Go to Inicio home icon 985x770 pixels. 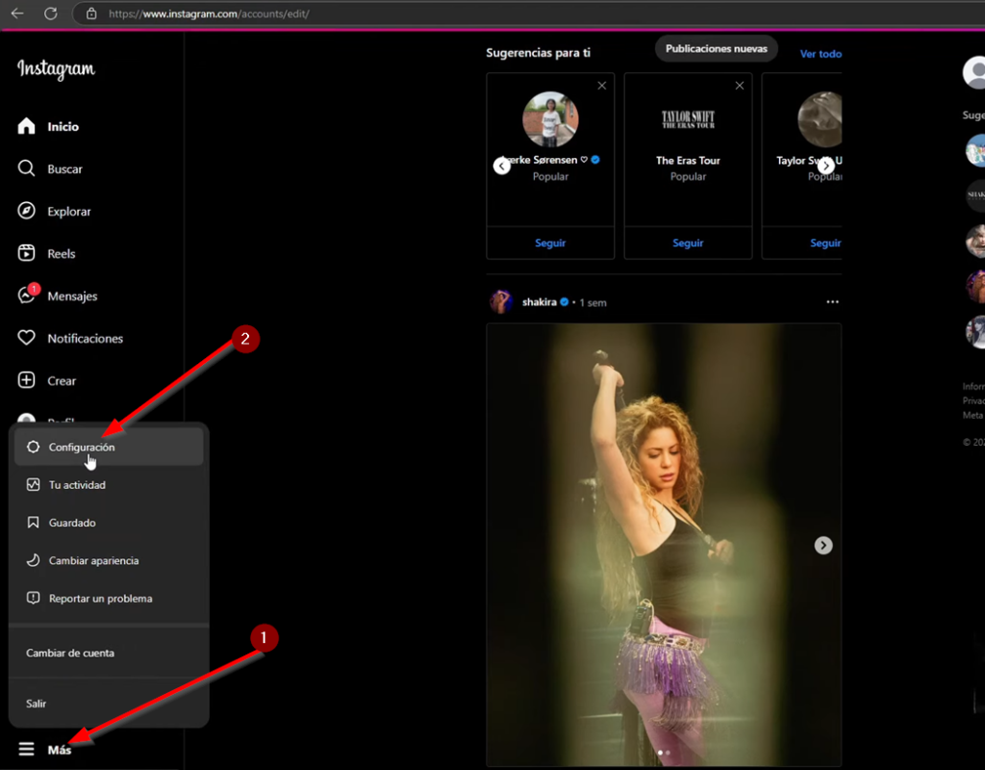(26, 126)
